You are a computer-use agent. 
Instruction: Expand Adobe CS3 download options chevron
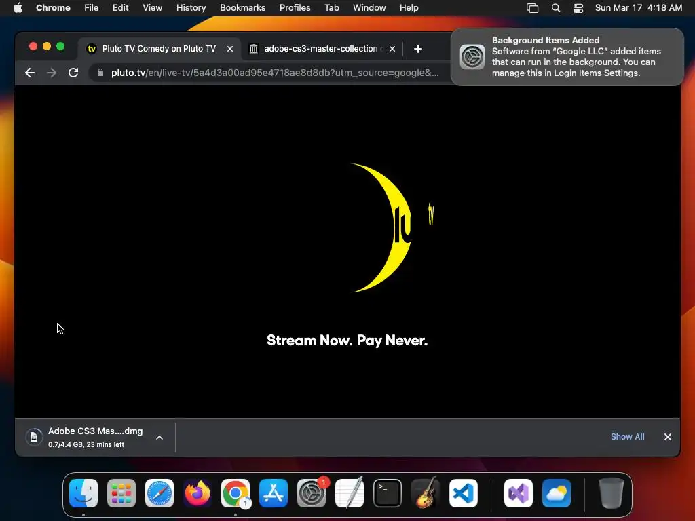[x=159, y=438]
